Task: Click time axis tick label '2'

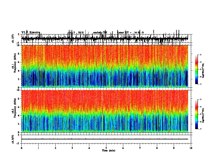Action: pyautogui.click(x=55, y=148)
